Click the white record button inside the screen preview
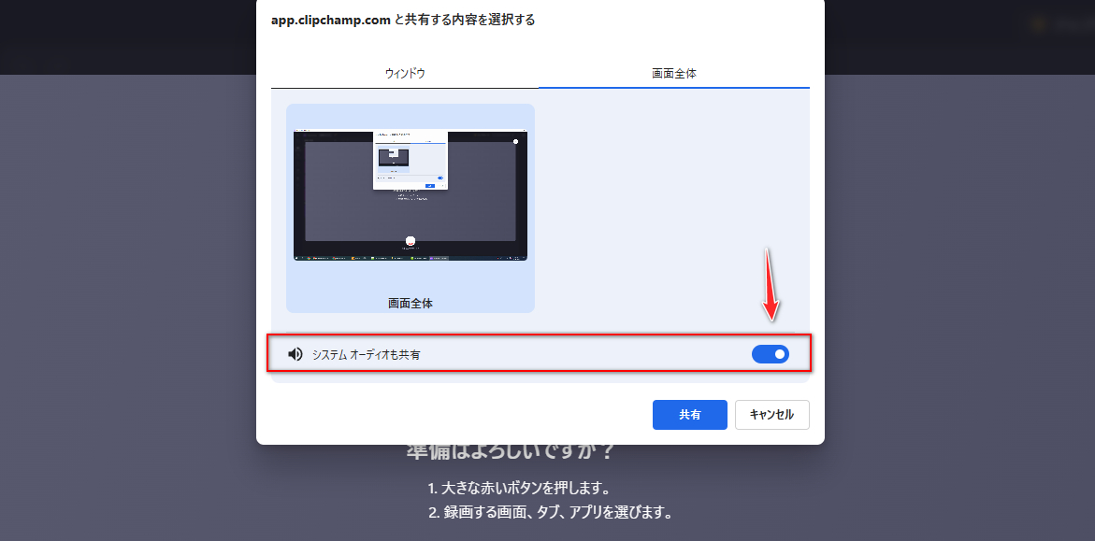The height and width of the screenshot is (541, 1095). tap(410, 240)
